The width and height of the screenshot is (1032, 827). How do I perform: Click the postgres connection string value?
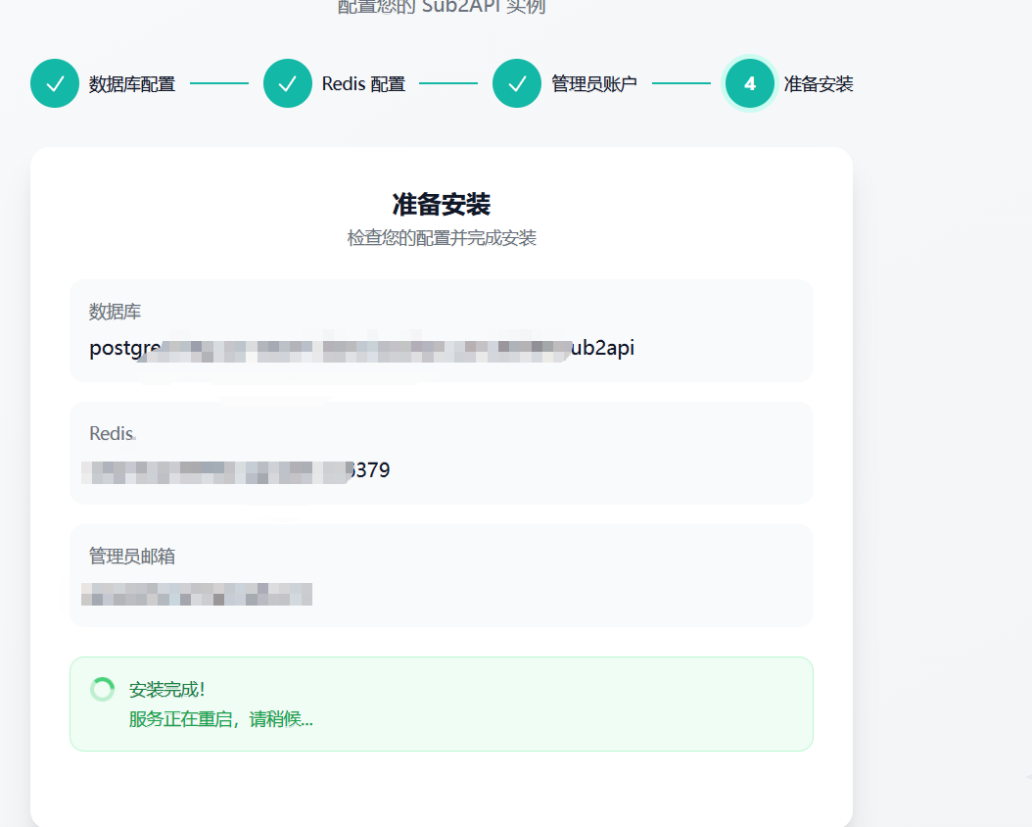coord(362,348)
